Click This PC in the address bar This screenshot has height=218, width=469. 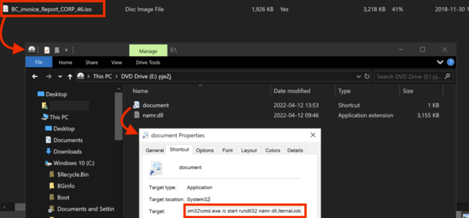click(102, 76)
